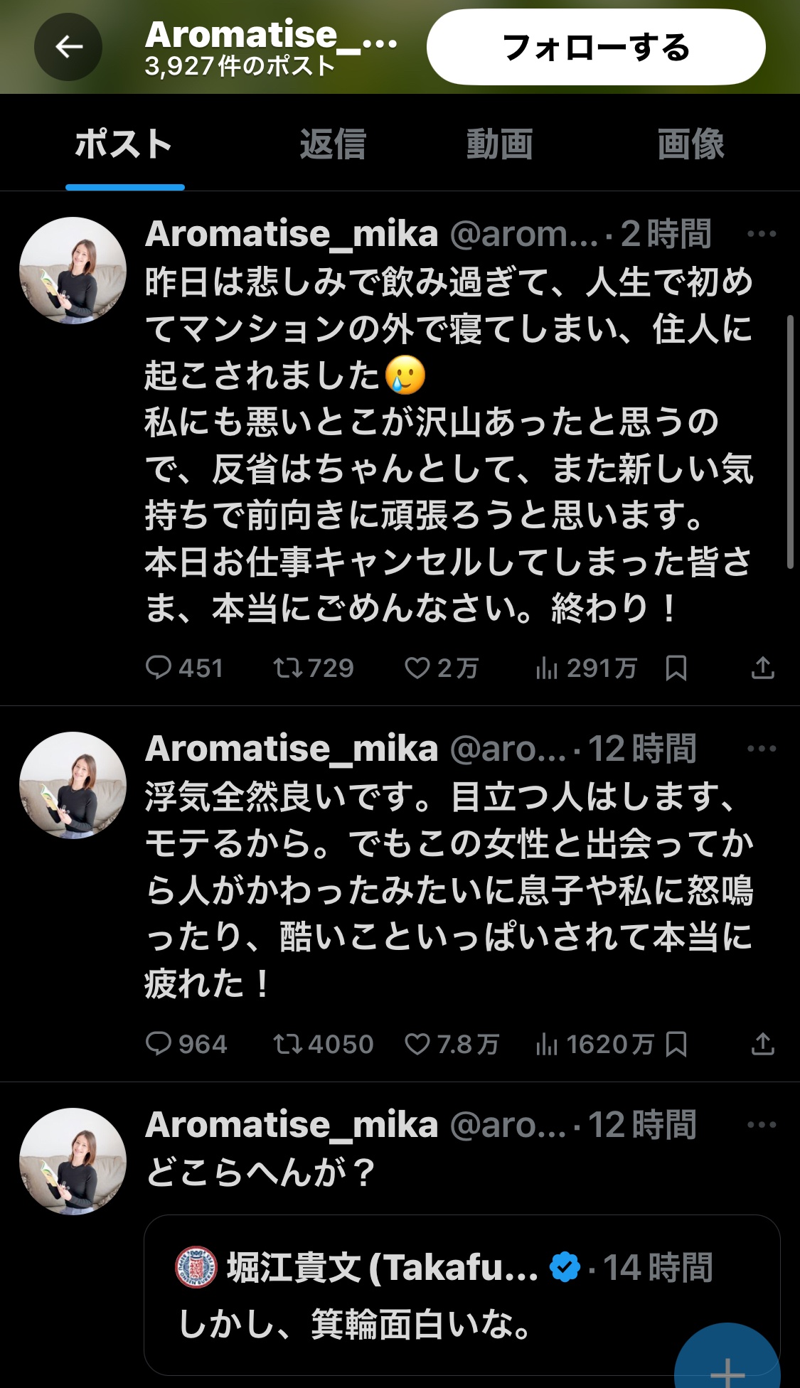Reply to the post with 964 comments
The height and width of the screenshot is (1388, 800).
click(159, 1044)
